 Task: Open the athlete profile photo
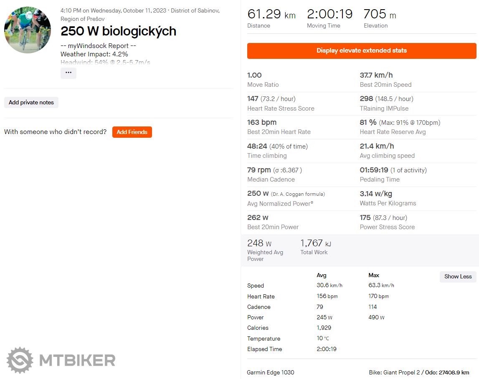tap(28, 30)
